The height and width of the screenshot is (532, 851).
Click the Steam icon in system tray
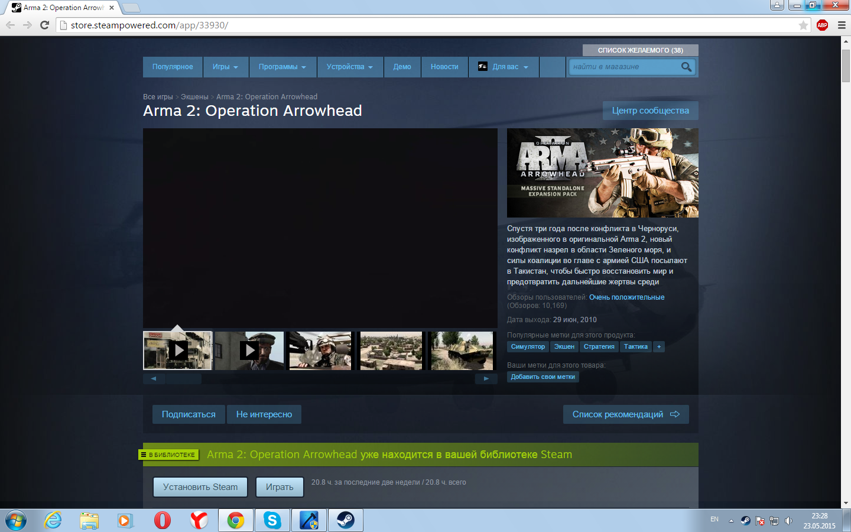click(745, 520)
